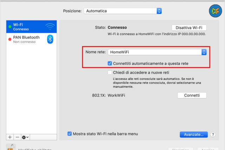
Task: Remove selected service with minus button
Action: tap(17, 137)
